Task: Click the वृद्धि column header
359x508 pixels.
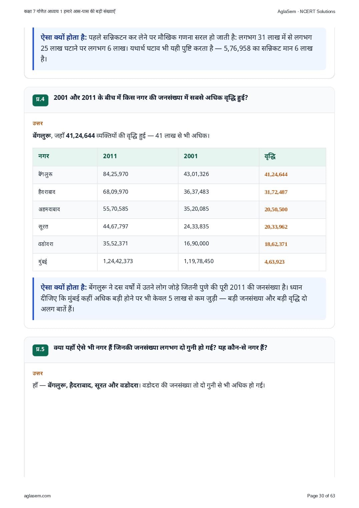Action: [293, 157]
